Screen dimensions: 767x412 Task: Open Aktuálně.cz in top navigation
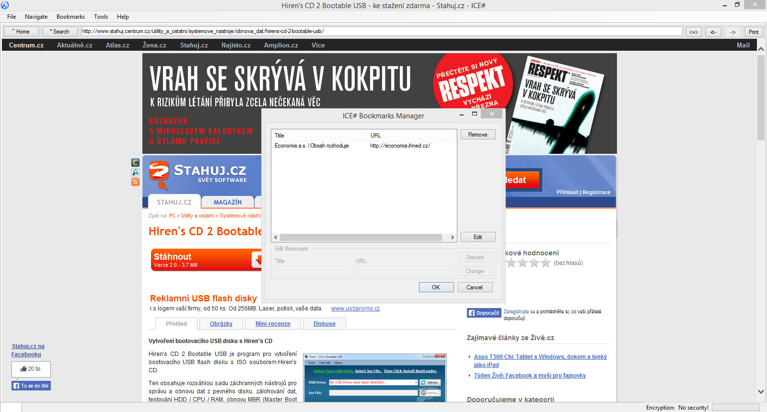click(75, 46)
